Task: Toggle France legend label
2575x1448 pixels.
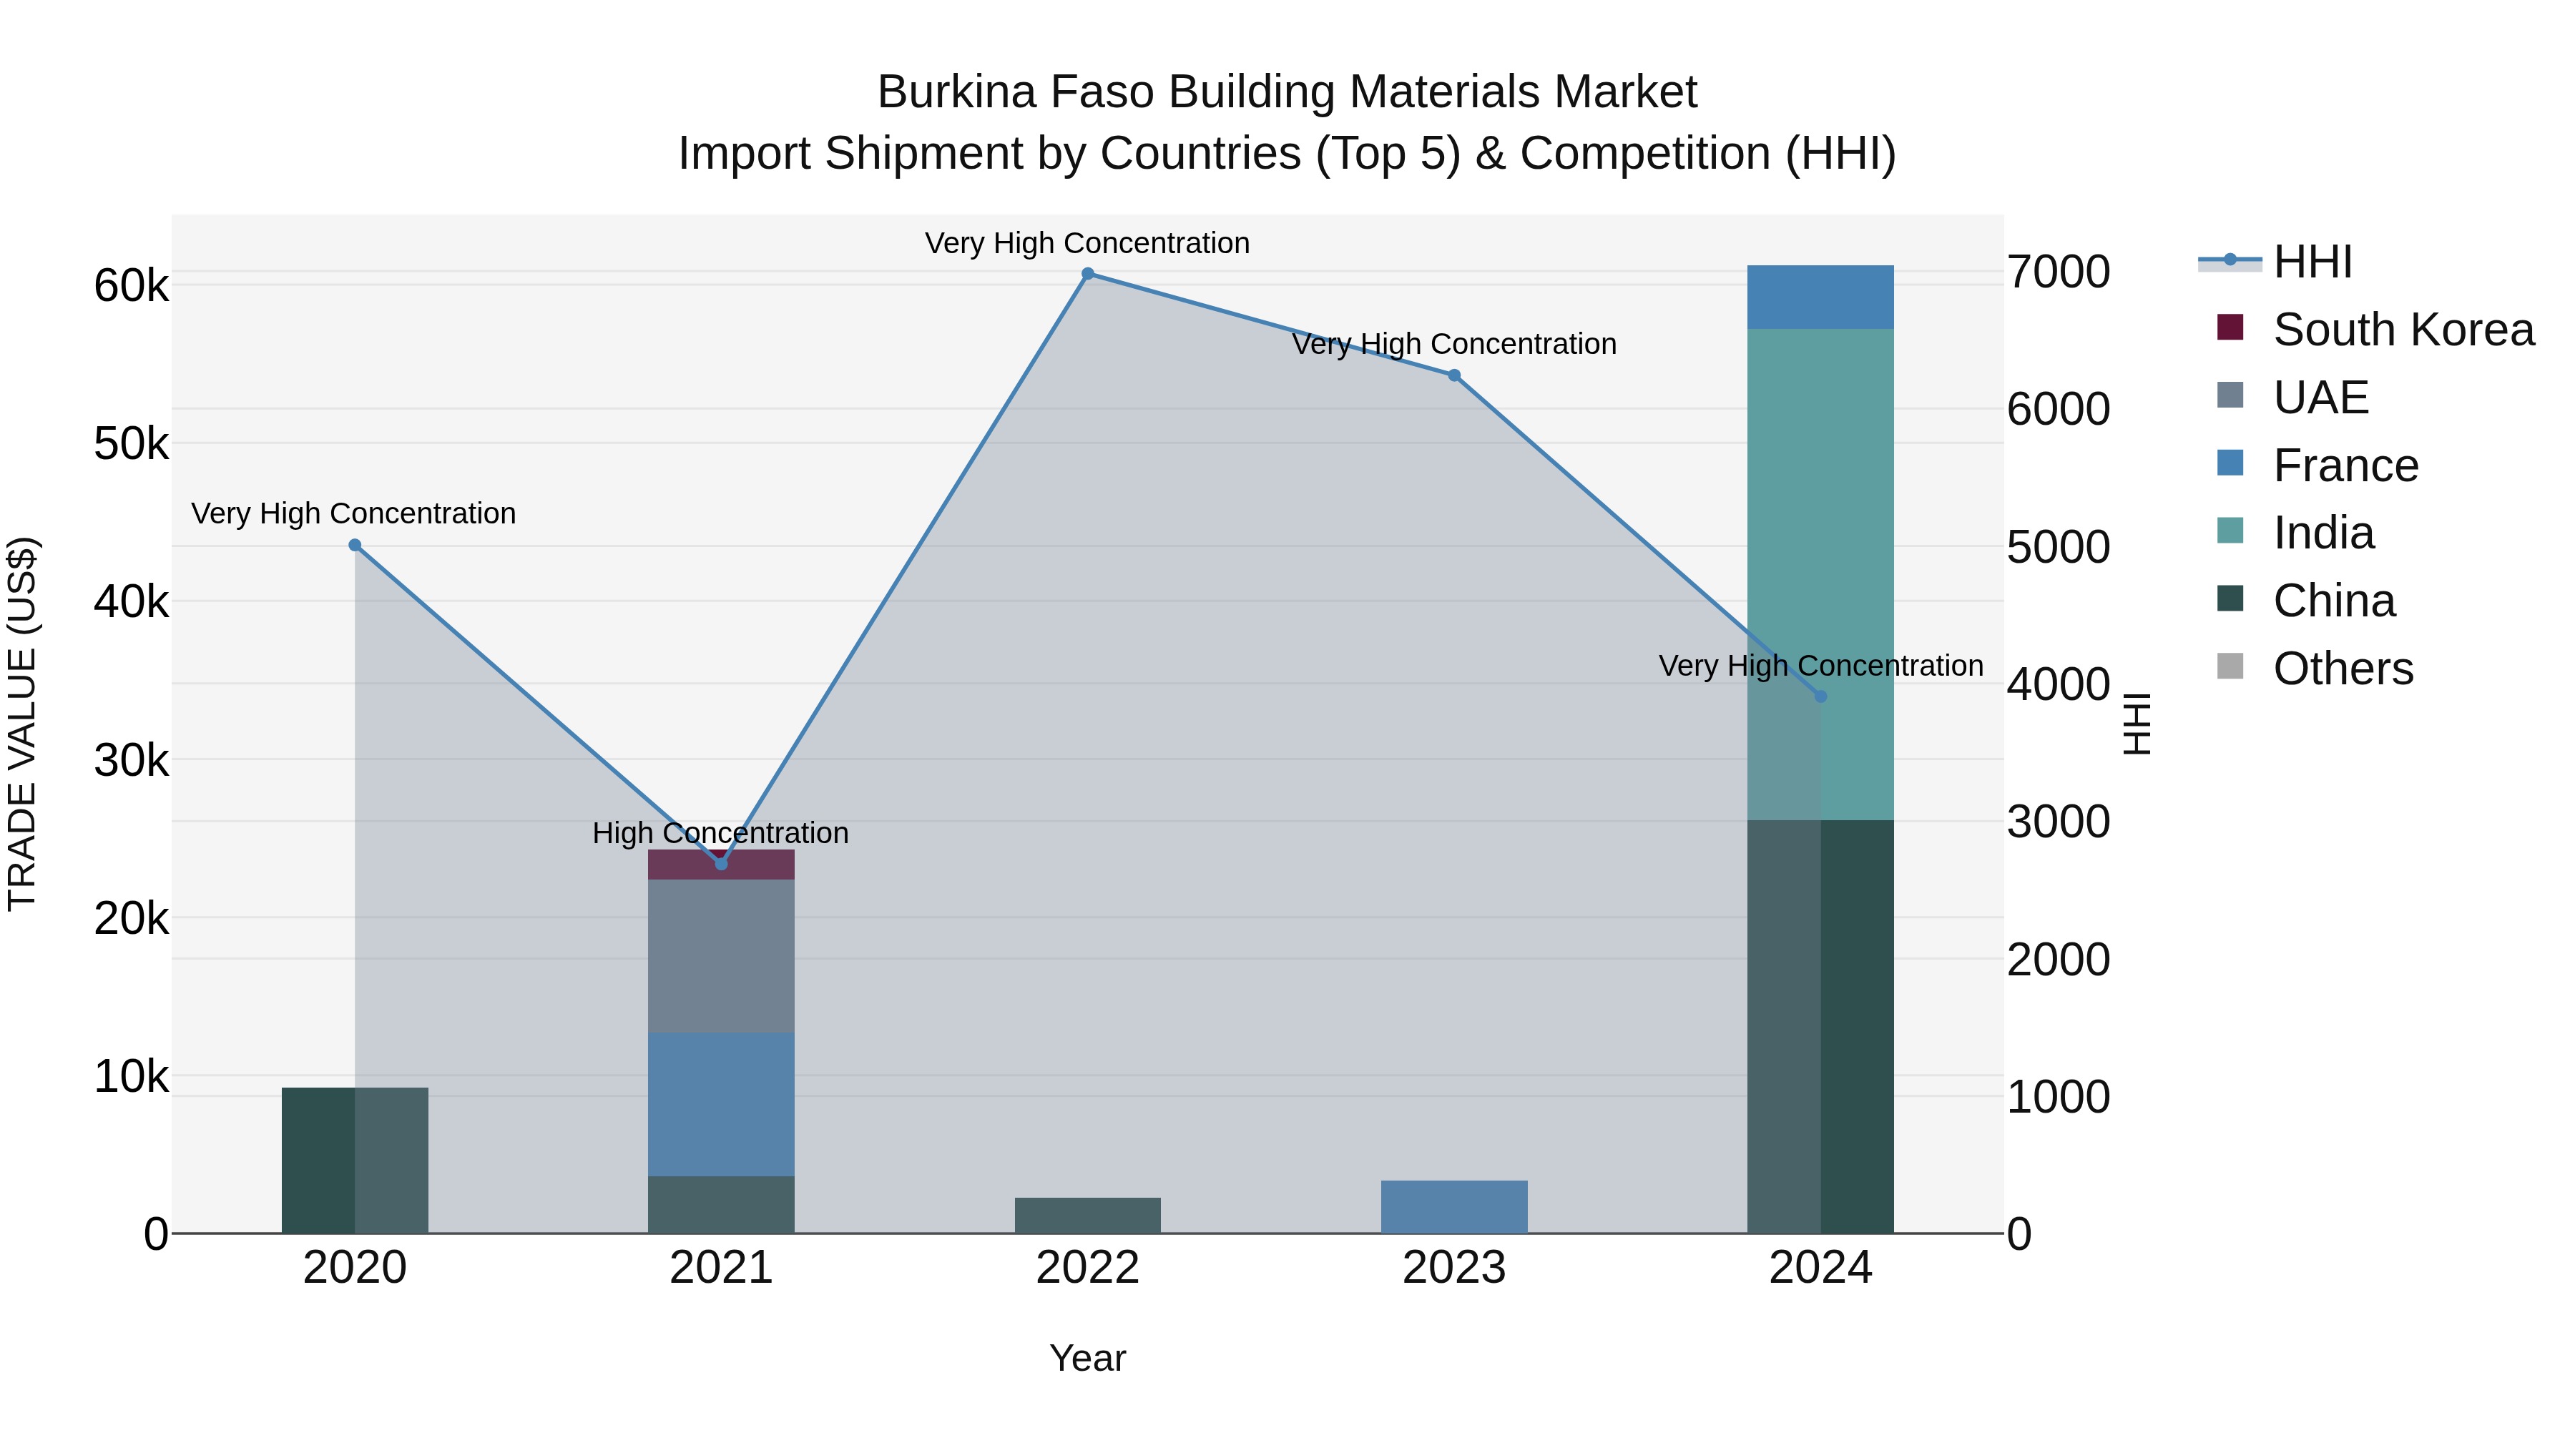Action: pos(2346,466)
